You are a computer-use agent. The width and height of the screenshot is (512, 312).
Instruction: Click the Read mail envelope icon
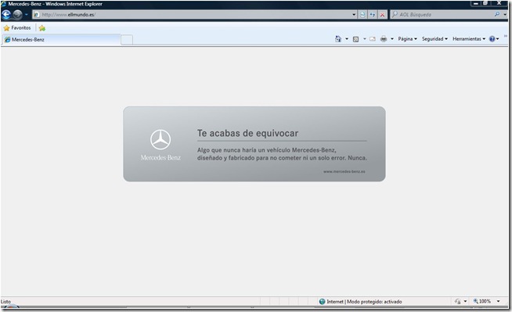373,39
